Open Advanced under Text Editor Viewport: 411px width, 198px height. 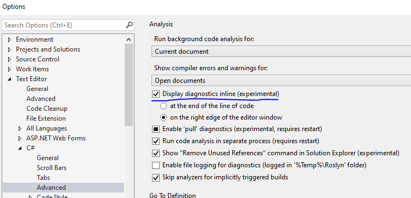pos(41,99)
